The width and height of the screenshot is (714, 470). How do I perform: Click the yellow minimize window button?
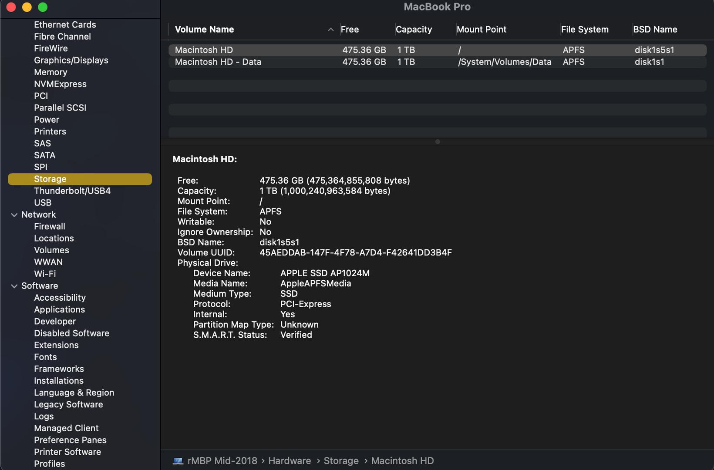[27, 7]
